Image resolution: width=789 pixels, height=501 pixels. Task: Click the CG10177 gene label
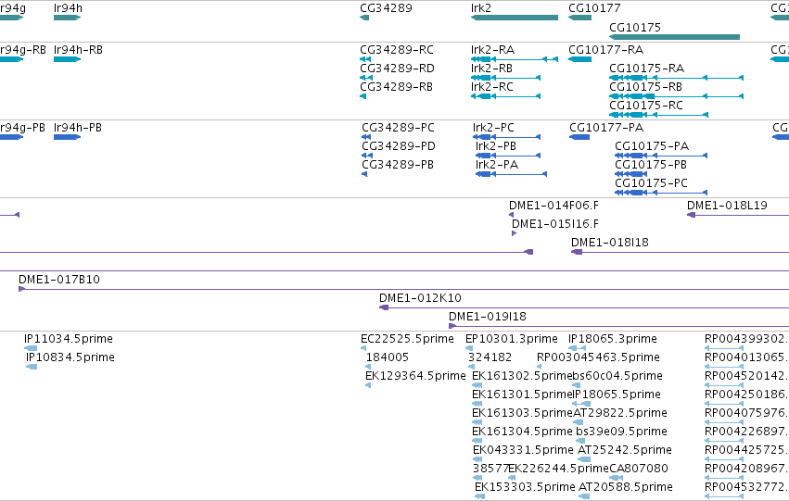pos(594,8)
